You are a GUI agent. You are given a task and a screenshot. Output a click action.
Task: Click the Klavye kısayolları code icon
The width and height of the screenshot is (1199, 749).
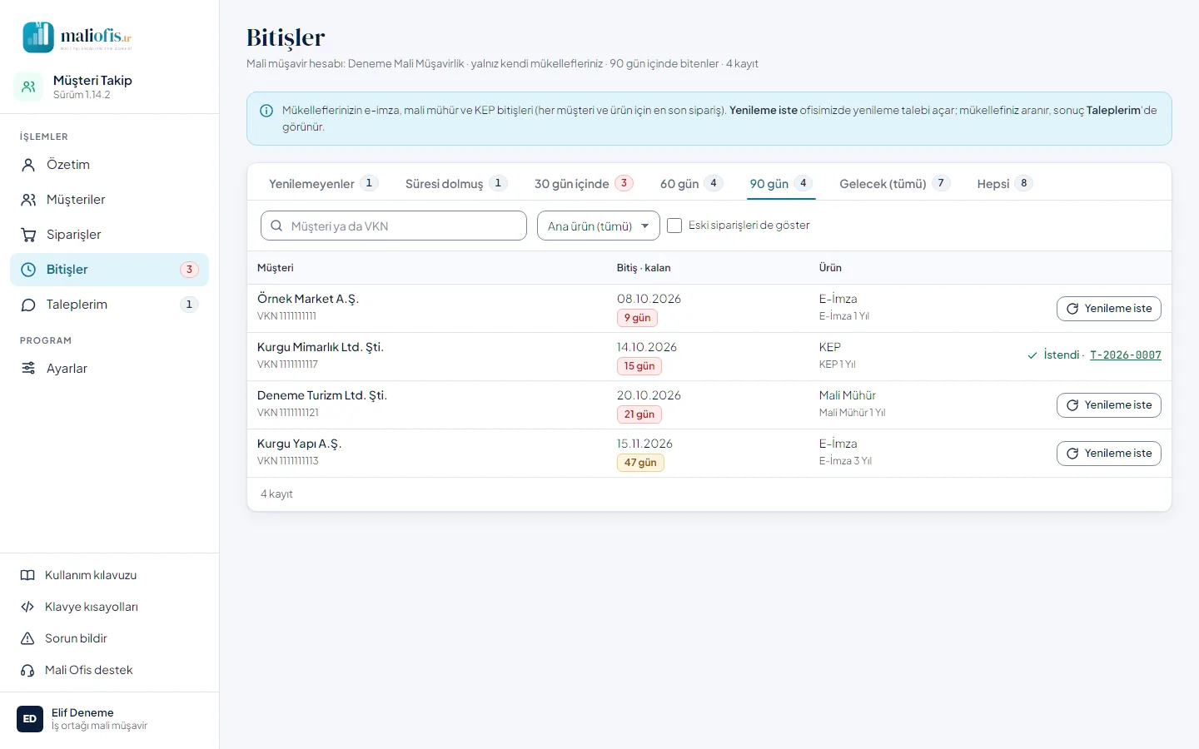tap(27, 607)
